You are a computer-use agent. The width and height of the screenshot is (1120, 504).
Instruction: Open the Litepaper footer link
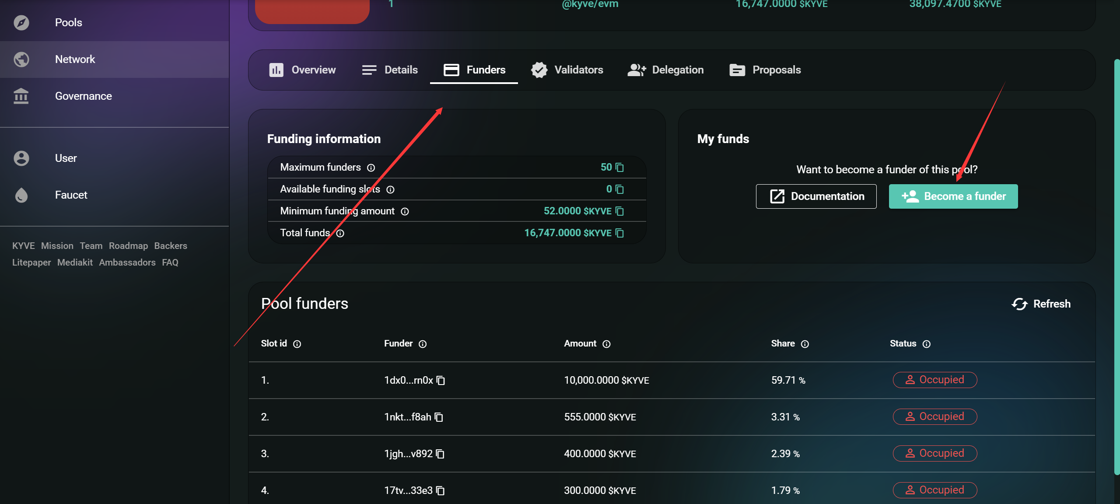click(31, 262)
